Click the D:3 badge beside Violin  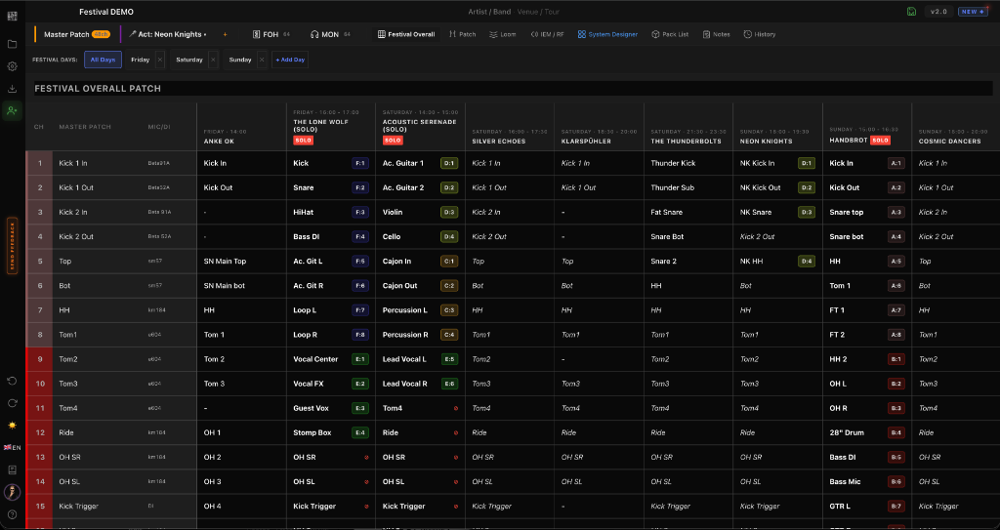[449, 213]
